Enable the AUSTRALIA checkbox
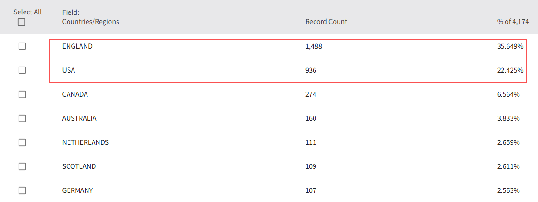 [22, 118]
